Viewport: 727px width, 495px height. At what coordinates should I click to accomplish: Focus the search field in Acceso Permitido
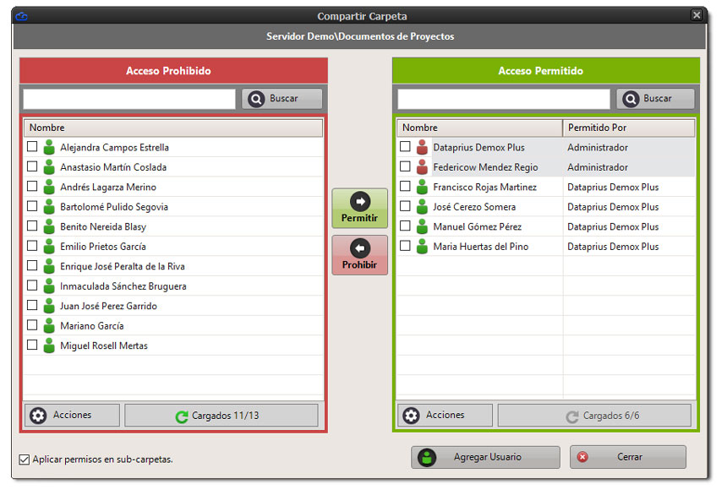504,99
